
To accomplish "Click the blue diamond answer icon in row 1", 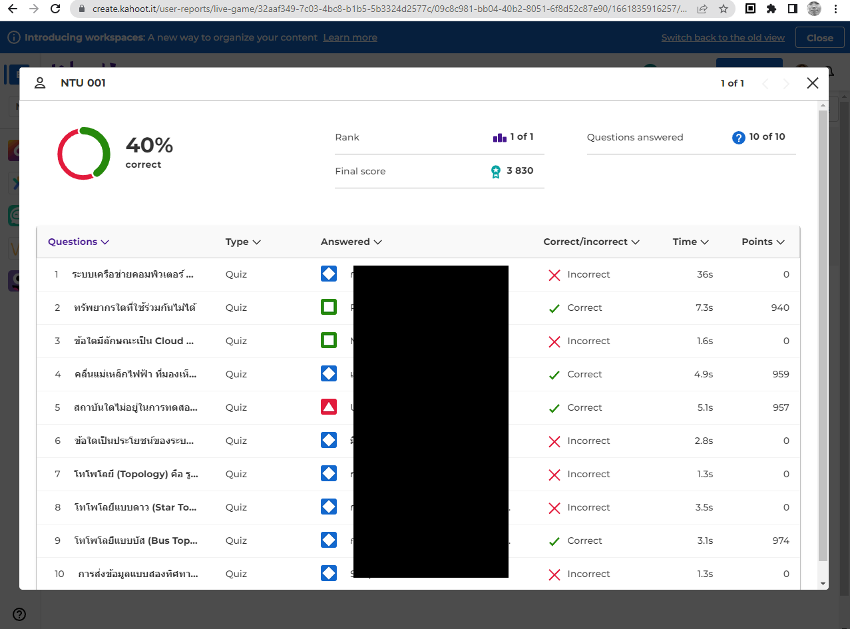I will 329,274.
